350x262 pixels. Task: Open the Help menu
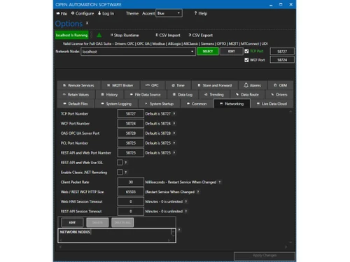click(x=201, y=13)
